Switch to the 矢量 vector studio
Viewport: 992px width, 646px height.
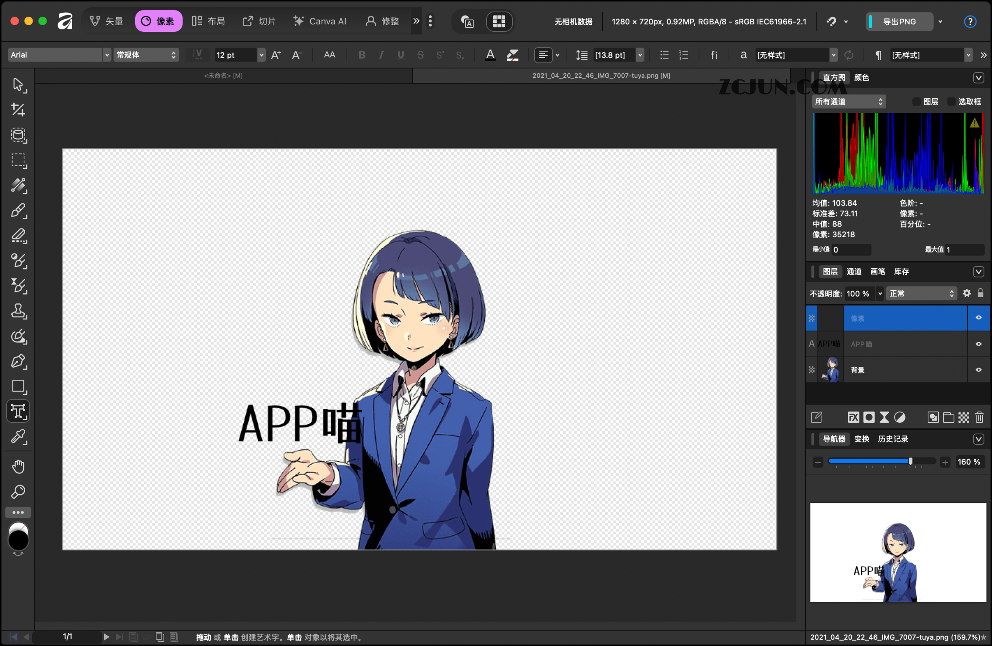[x=107, y=21]
